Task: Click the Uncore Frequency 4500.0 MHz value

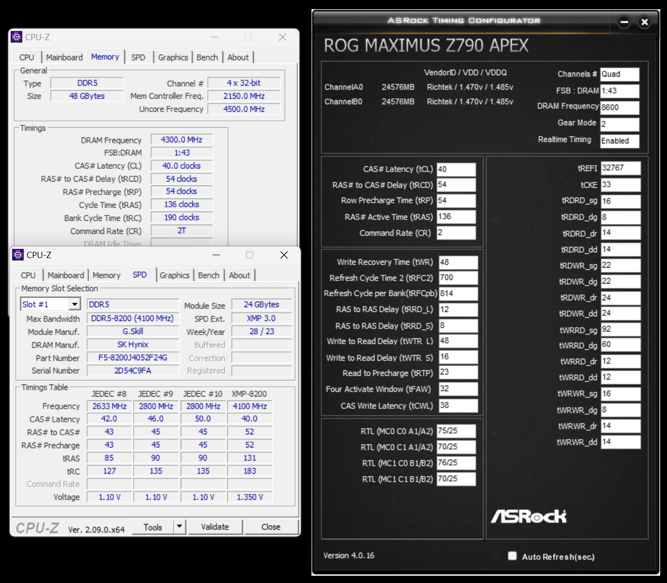Action: coord(244,109)
